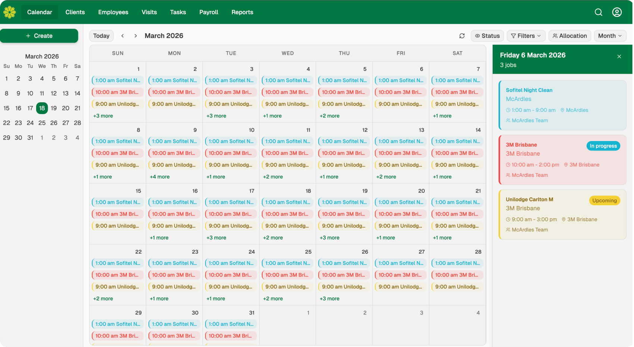634x347 pixels.
Task: Open search using the magnifying glass icon
Action: point(598,12)
